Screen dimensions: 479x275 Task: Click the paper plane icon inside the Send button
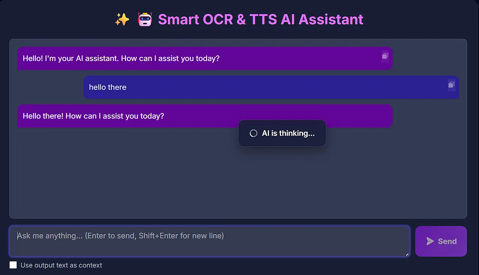tap(430, 241)
